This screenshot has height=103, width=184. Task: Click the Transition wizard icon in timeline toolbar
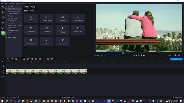point(48,59)
